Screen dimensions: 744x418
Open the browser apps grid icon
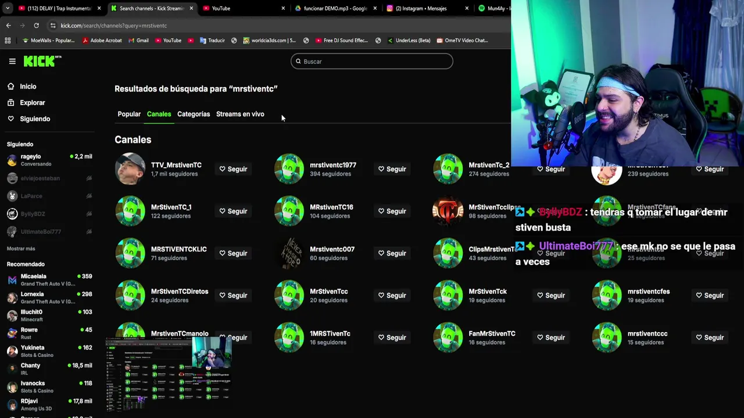coord(8,41)
